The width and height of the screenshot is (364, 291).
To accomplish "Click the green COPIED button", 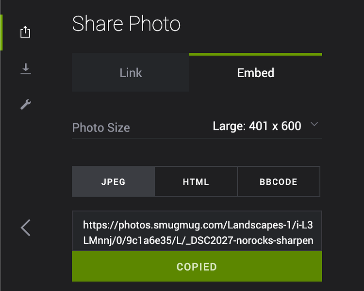I will [x=197, y=266].
